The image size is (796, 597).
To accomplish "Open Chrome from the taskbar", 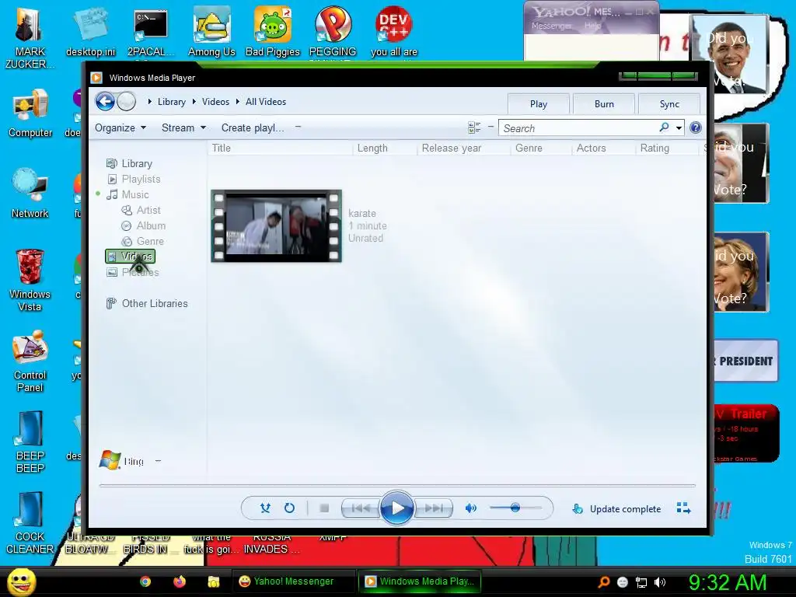I will coord(145,581).
